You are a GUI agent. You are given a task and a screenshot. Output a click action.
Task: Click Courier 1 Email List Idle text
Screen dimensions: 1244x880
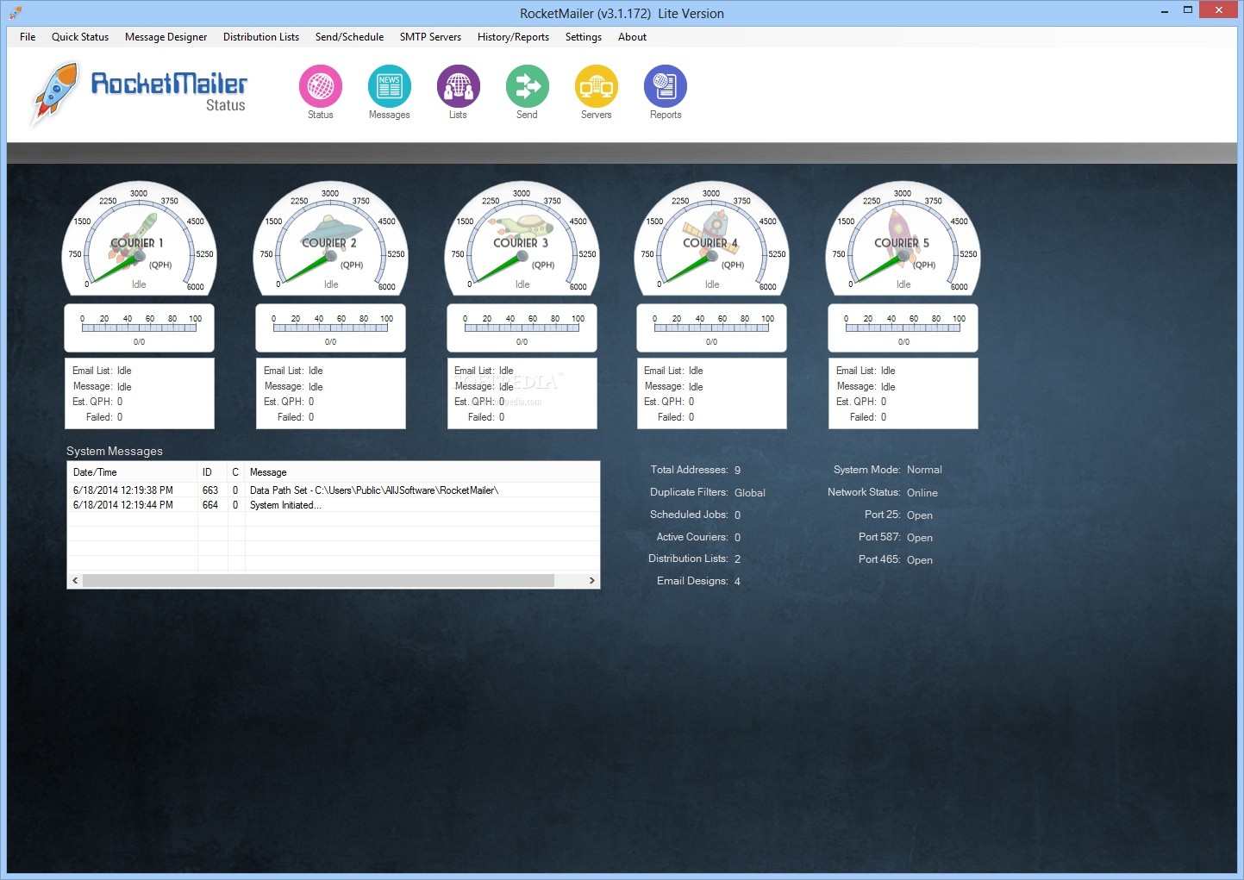click(x=124, y=371)
